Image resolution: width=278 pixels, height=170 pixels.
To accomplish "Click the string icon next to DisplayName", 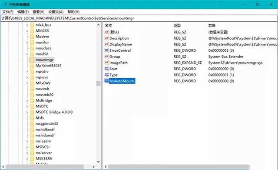I will [x=106, y=44].
